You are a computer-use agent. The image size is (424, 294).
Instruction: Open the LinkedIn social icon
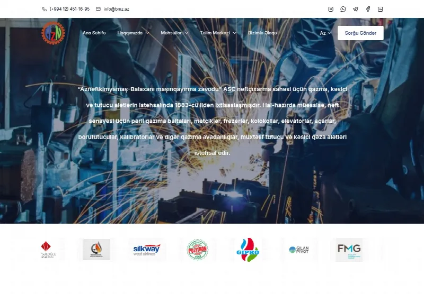380,9
